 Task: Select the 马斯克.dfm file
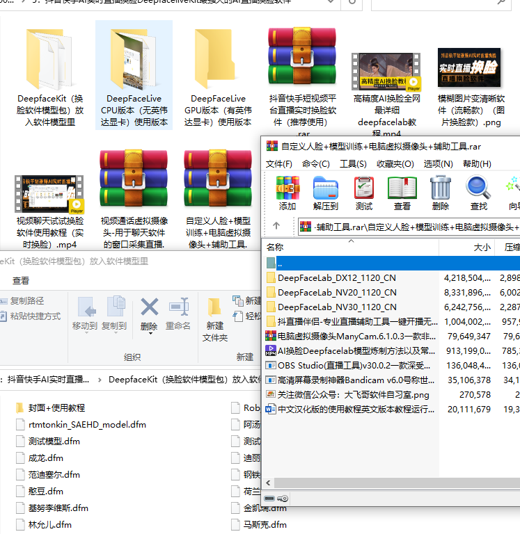click(x=259, y=525)
